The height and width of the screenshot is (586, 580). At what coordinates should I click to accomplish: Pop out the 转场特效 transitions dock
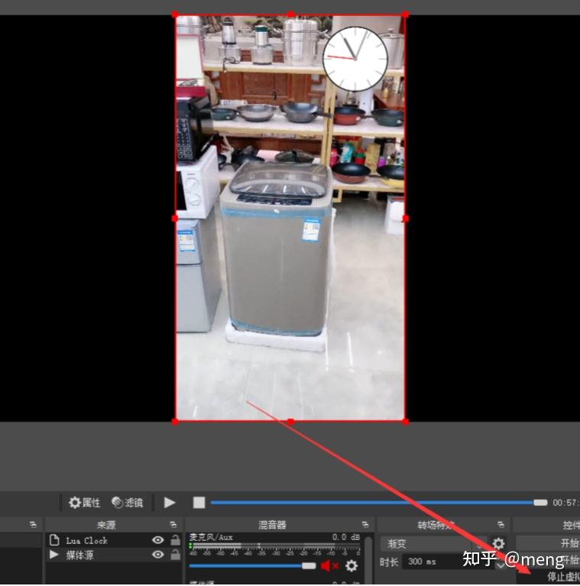[x=501, y=525]
